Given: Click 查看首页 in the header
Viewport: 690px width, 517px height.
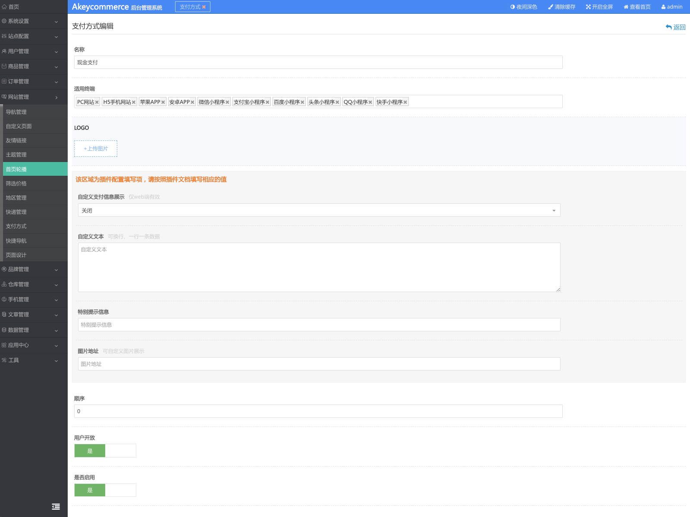Looking at the screenshot, I should 637,7.
